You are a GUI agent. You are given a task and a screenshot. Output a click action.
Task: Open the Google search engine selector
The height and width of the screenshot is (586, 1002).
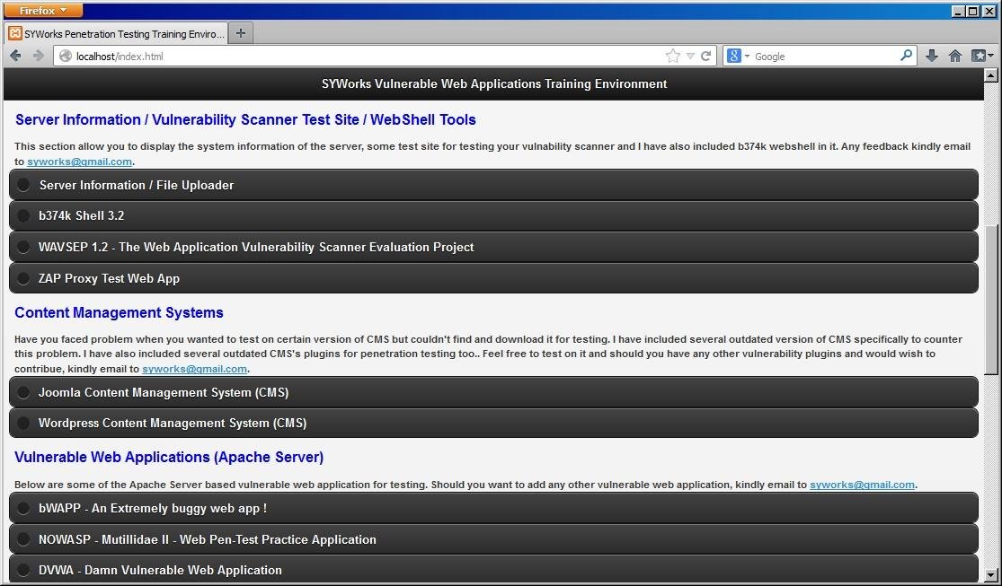pyautogui.click(x=738, y=57)
